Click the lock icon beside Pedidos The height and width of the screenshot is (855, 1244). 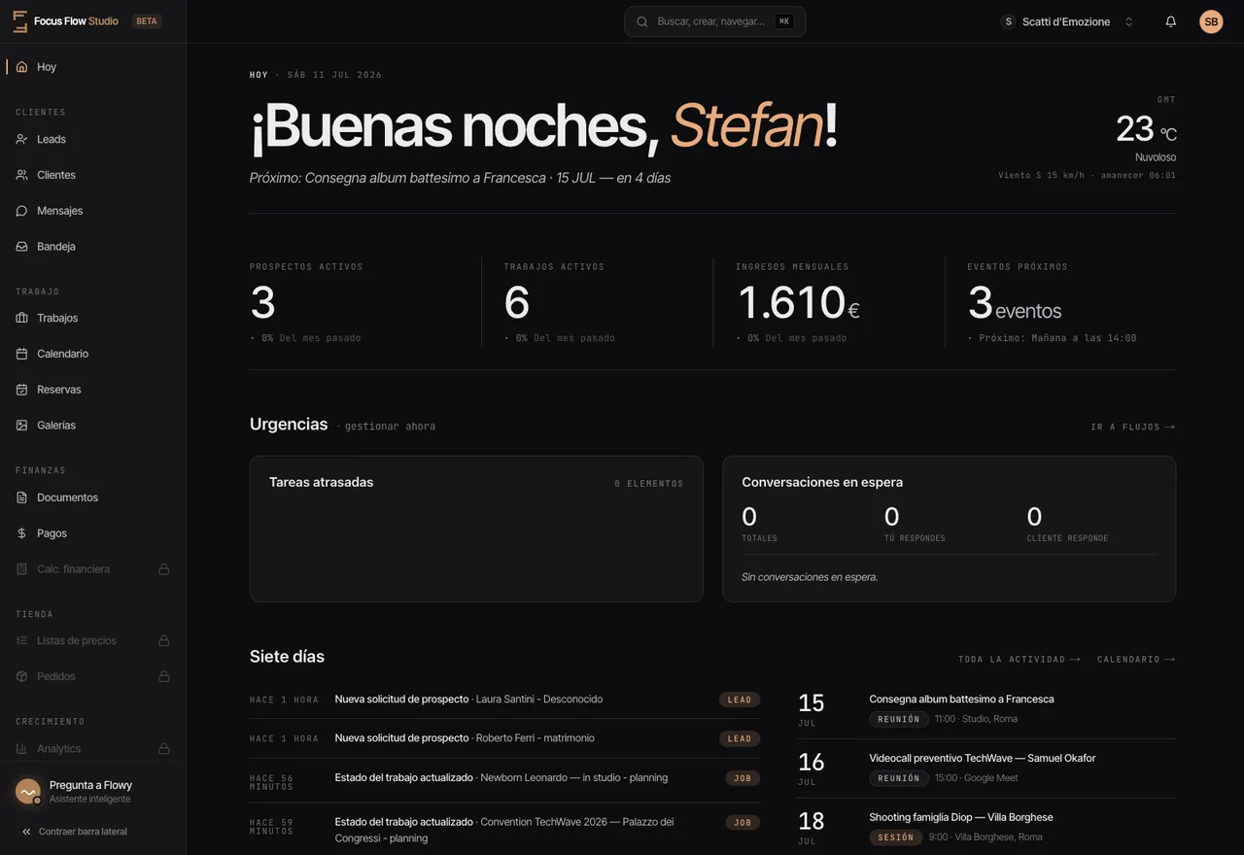click(x=164, y=676)
